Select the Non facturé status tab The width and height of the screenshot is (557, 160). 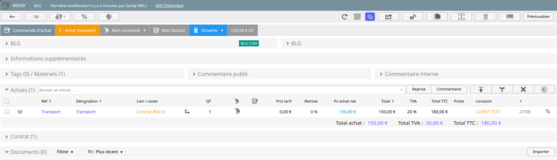click(x=169, y=30)
